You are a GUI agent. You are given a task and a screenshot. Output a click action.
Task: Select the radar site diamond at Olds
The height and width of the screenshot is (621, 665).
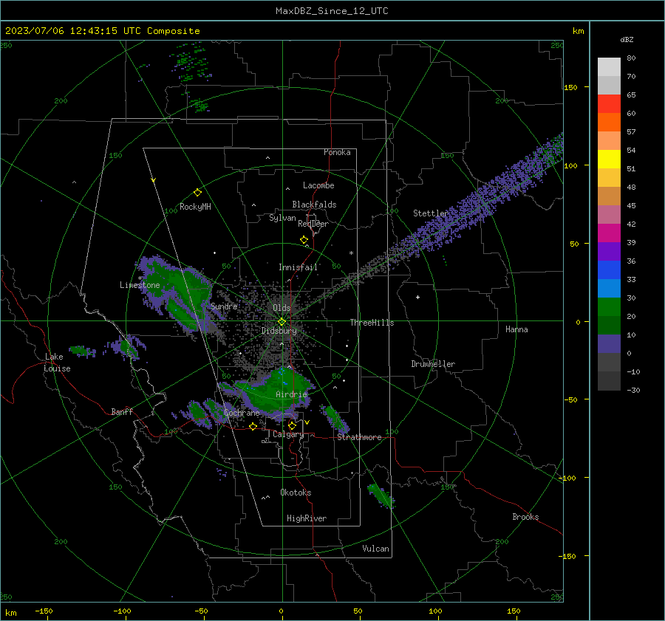click(282, 322)
